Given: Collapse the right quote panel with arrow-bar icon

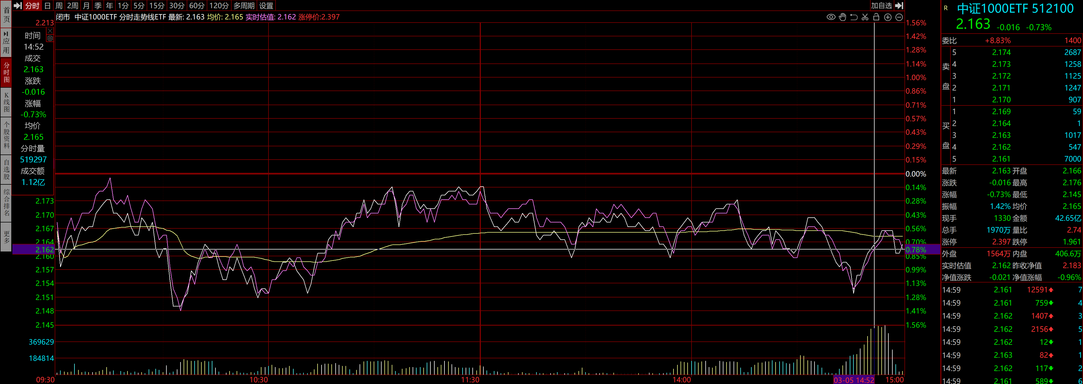Looking at the screenshot, I should (899, 5).
